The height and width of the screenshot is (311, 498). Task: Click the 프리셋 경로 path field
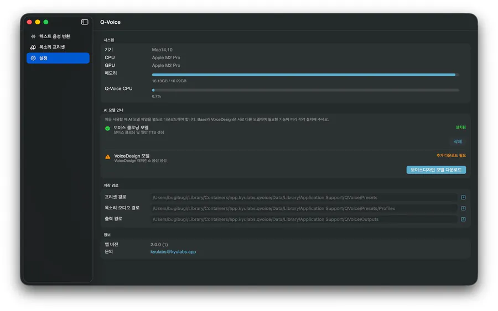coord(304,198)
